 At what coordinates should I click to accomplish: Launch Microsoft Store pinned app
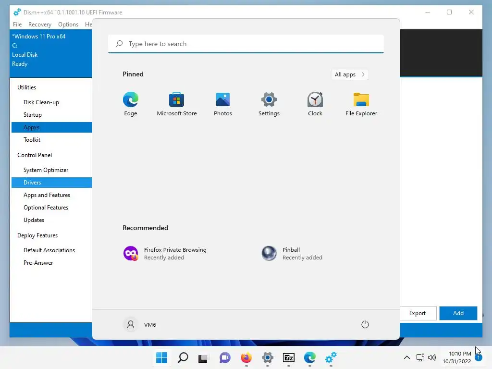177,104
